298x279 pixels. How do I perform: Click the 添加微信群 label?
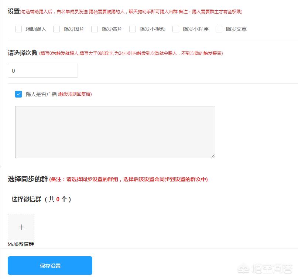coord(21,244)
